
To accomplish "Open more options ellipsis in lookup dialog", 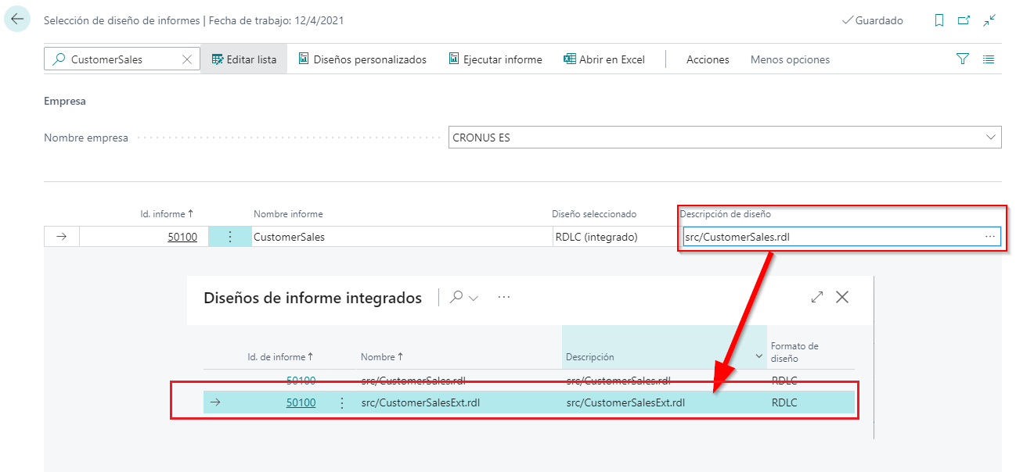I will [504, 297].
